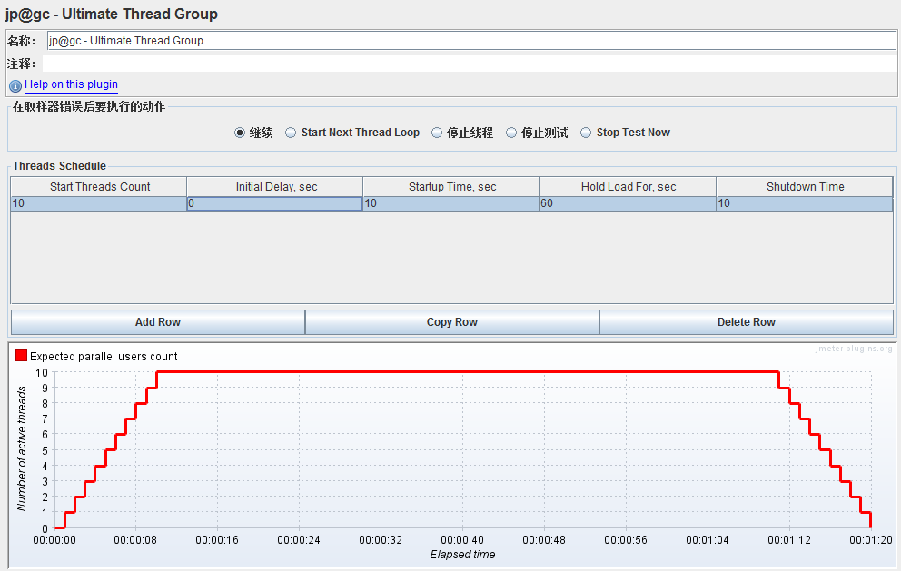Screen dimensions: 901x571
Task: Click the 00:00:00 label on time axis
Action: pyautogui.click(x=54, y=540)
